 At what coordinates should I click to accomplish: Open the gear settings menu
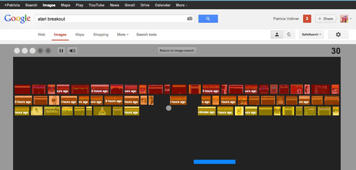(338, 35)
